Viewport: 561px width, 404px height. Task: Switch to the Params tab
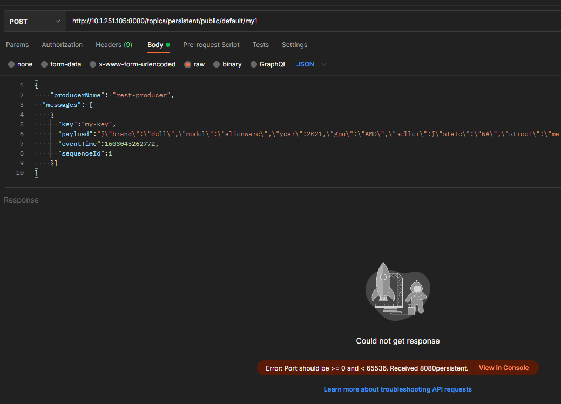[17, 45]
